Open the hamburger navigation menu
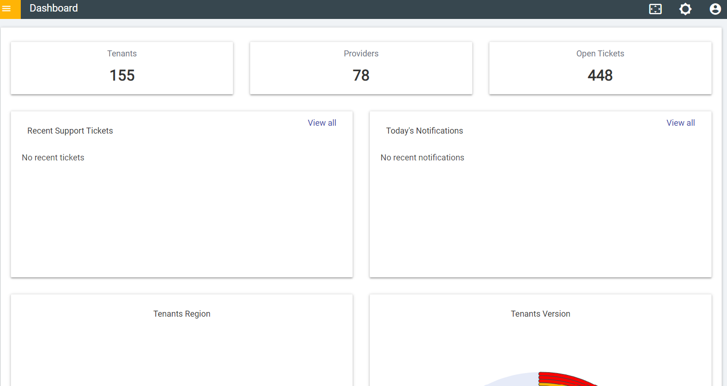727x386 pixels. (6, 9)
